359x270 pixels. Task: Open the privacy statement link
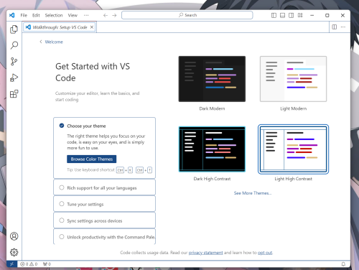(x=205, y=253)
